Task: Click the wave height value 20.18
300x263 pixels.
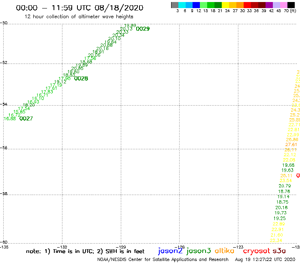Action: (281, 208)
